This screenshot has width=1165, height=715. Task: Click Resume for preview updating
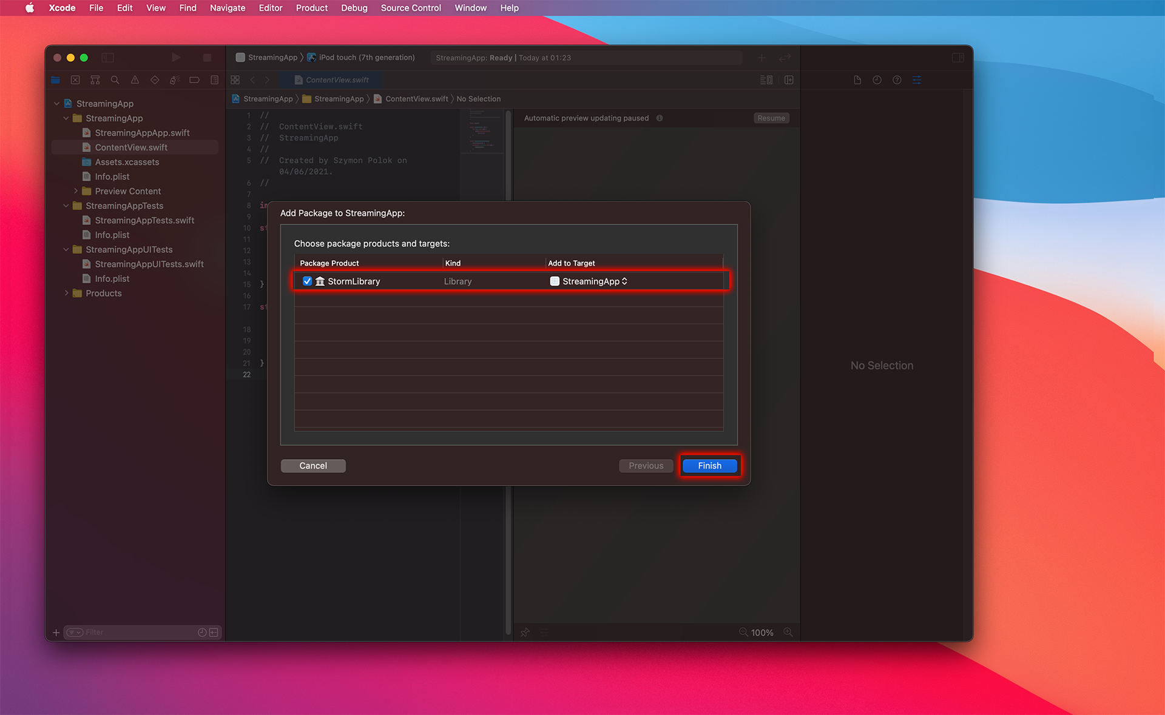pyautogui.click(x=771, y=118)
